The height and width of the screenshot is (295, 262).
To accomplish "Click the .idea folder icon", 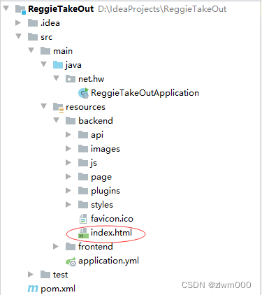I will [x=33, y=23].
